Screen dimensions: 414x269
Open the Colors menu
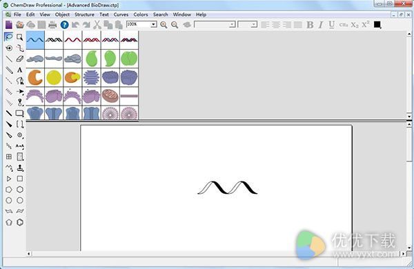coord(141,14)
